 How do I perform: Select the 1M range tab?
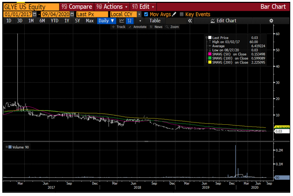[31, 21]
